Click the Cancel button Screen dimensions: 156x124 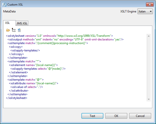140,116
